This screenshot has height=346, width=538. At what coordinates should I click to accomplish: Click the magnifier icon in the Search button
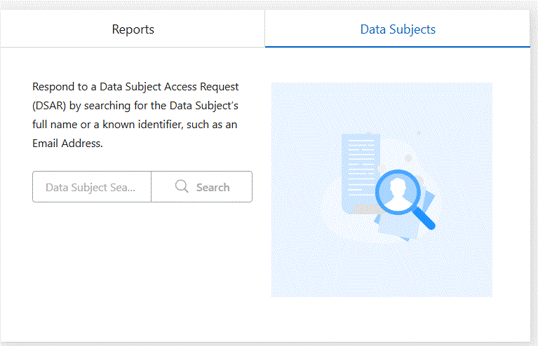point(182,187)
